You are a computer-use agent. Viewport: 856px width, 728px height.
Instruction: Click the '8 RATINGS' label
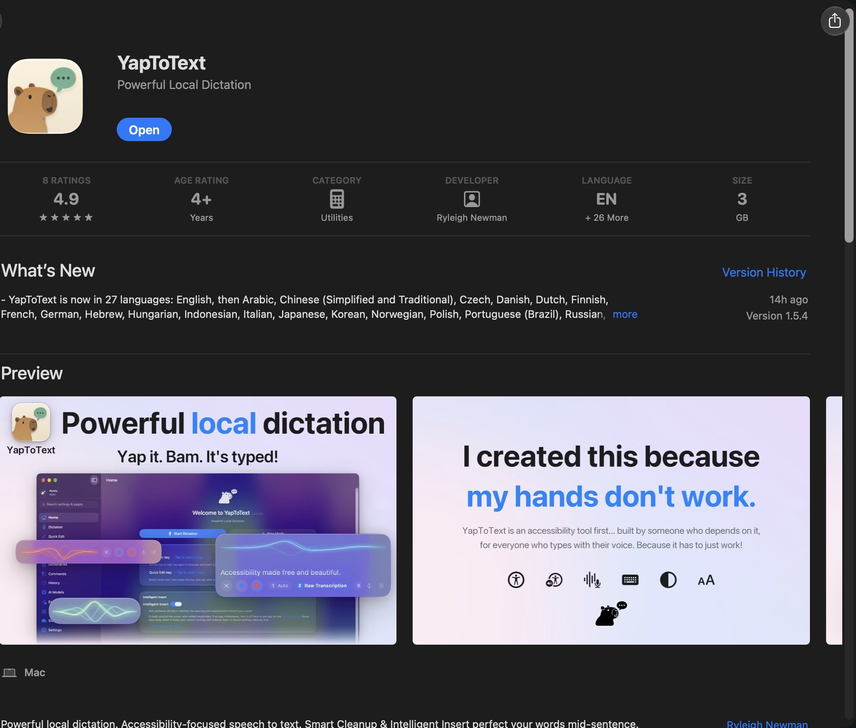(66, 180)
